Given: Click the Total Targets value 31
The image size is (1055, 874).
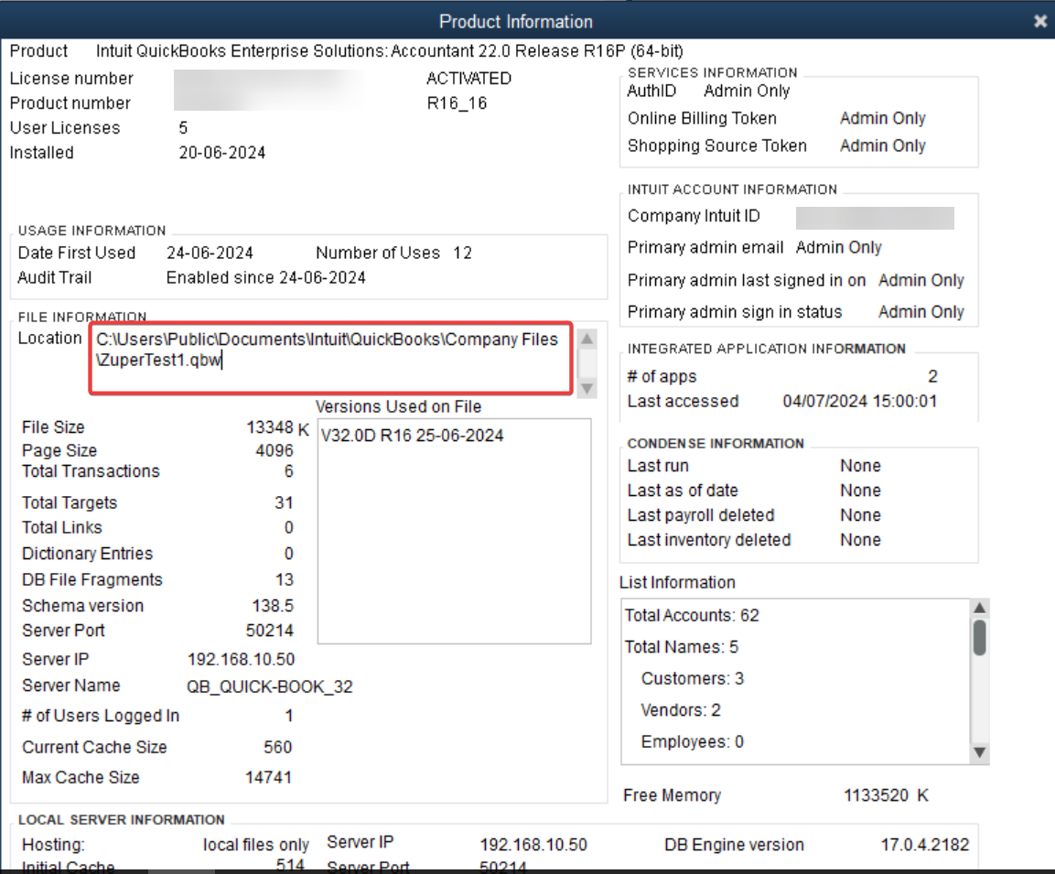Looking at the screenshot, I should click(284, 502).
